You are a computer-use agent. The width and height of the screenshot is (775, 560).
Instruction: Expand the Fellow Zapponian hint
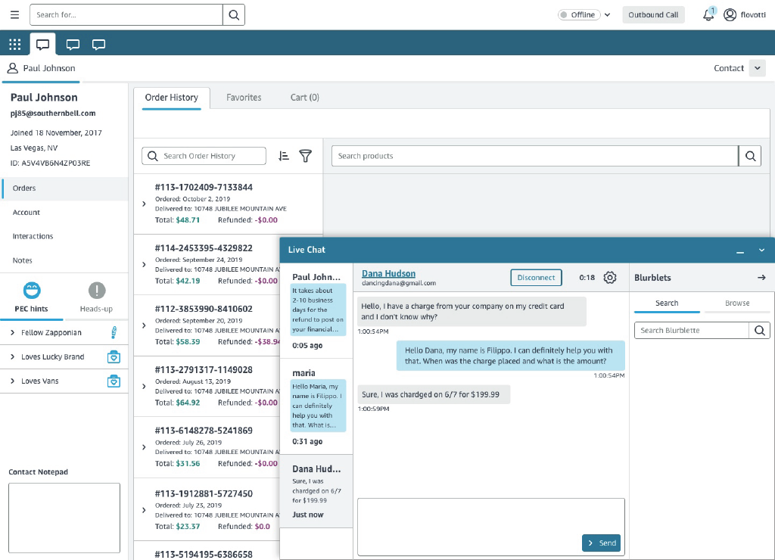pyautogui.click(x=13, y=333)
